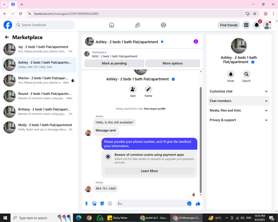Click More options button
This screenshot has height=222, width=278.
(x=172, y=63)
